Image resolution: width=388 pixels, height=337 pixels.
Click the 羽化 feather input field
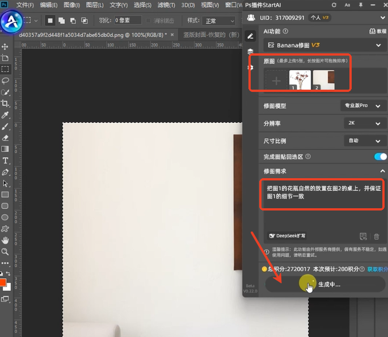[128, 20]
